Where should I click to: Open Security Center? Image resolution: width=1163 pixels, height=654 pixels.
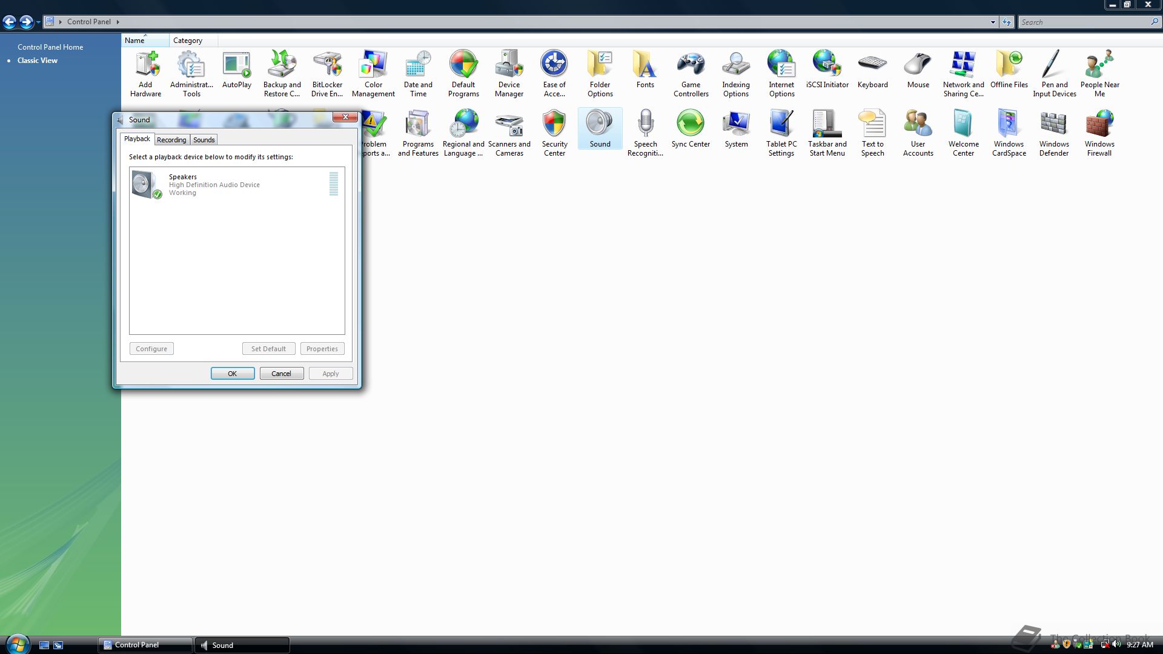pyautogui.click(x=554, y=133)
